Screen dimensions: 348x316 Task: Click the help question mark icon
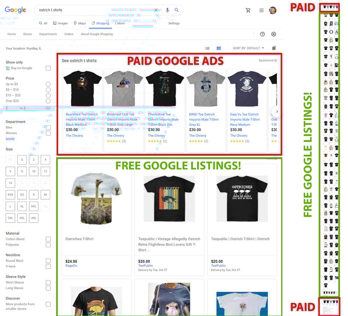262,34
